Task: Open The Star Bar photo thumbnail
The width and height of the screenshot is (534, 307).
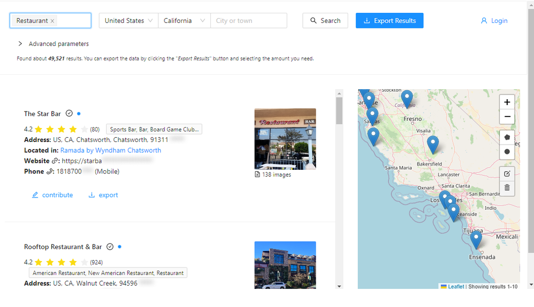Action: 285,139
